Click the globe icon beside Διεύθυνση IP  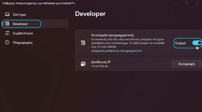point(83,64)
